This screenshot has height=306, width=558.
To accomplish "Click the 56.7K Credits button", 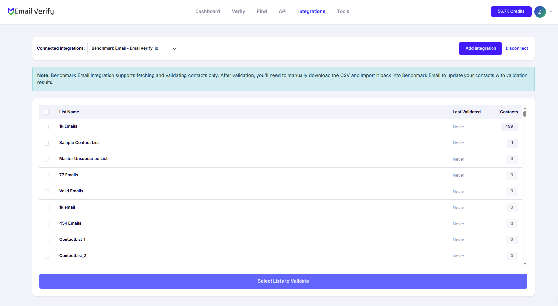I will click(511, 11).
